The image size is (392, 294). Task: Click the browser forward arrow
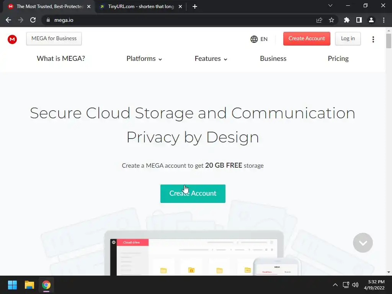pyautogui.click(x=21, y=20)
